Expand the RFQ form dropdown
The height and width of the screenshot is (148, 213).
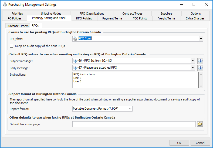click(x=201, y=39)
